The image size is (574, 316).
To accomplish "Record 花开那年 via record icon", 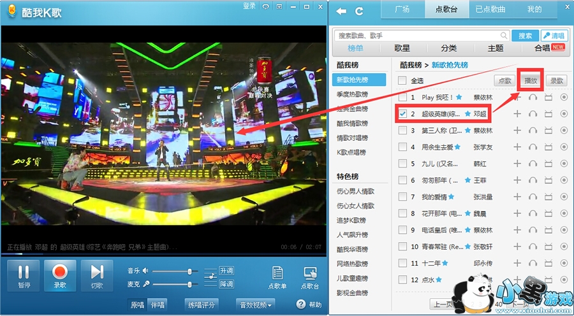I will point(564,213).
